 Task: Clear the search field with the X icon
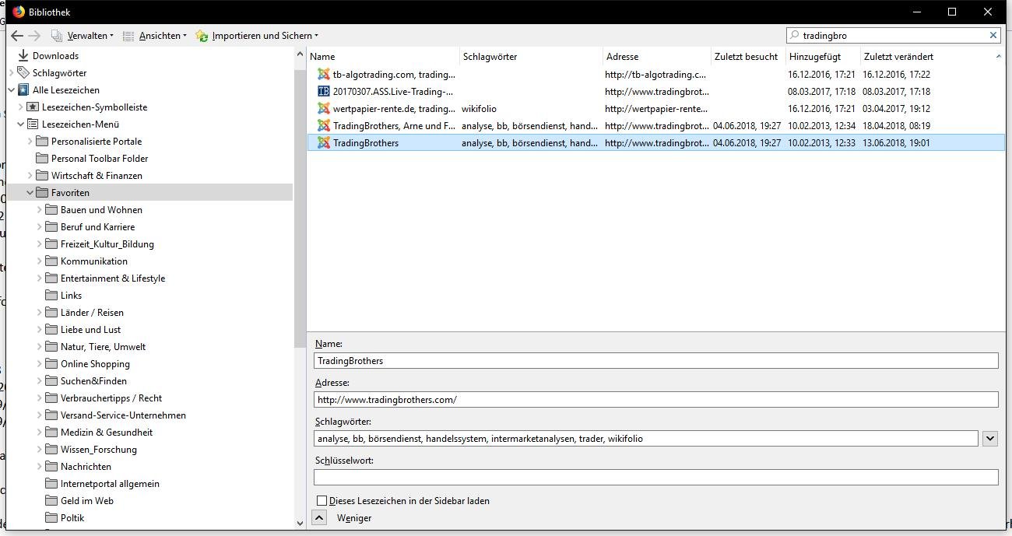(x=993, y=35)
